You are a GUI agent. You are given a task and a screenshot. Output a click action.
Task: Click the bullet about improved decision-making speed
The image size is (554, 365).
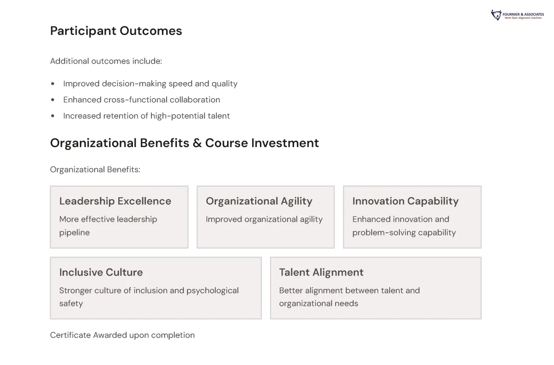150,83
